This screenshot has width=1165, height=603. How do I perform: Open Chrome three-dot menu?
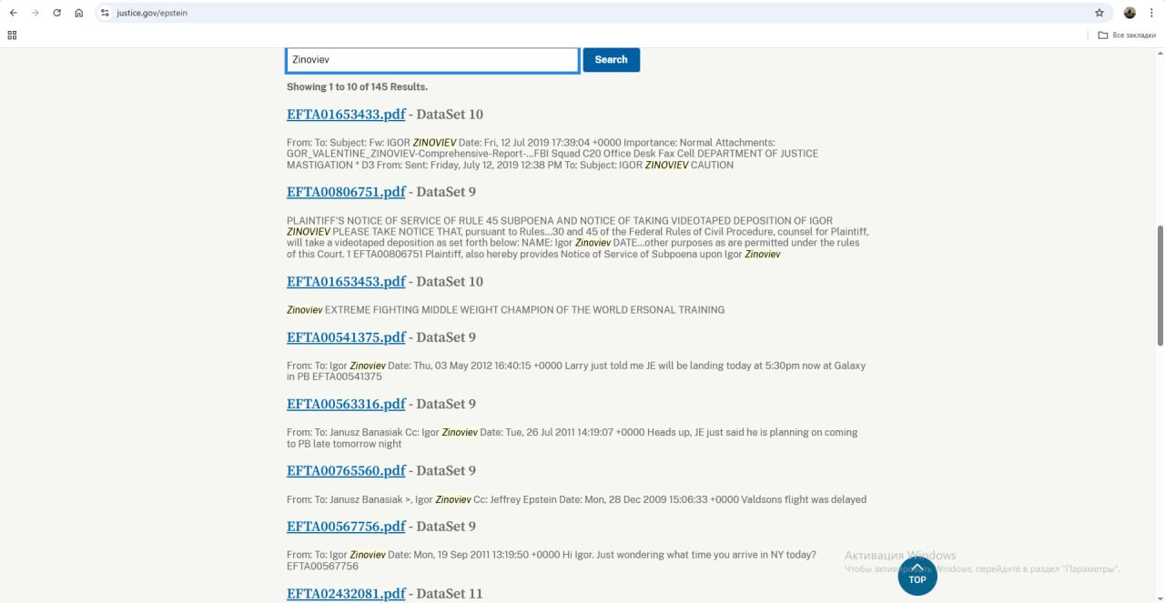[x=1151, y=14]
